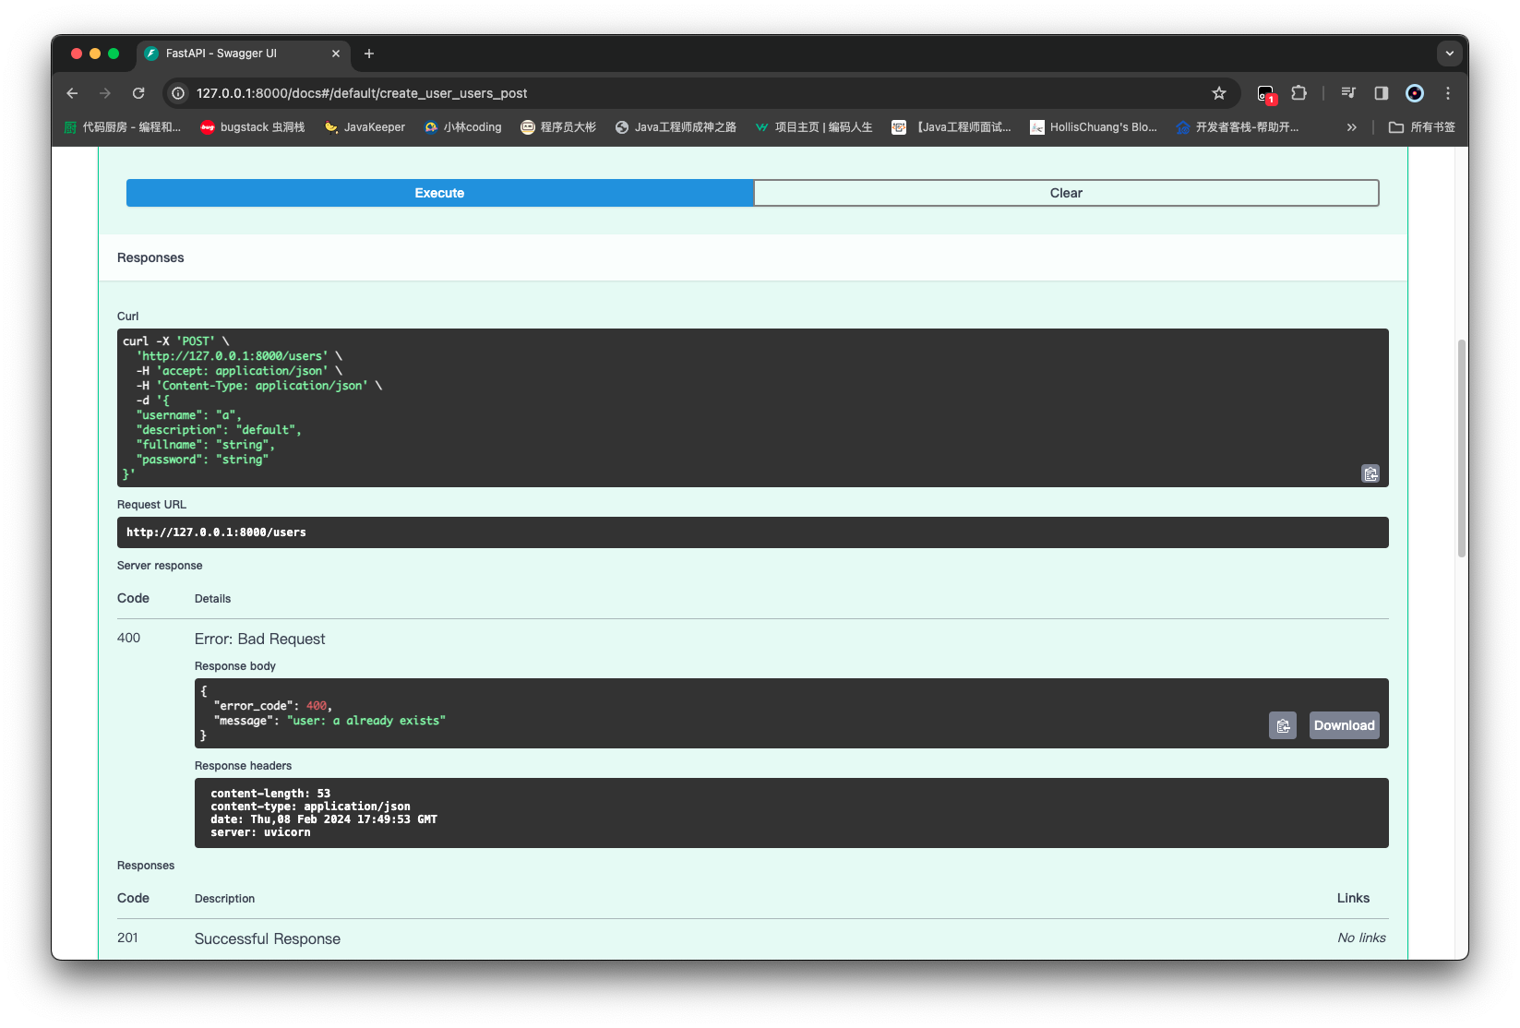This screenshot has width=1520, height=1028.
Task: Click the "description": "default" line in curl
Action: pos(219,430)
